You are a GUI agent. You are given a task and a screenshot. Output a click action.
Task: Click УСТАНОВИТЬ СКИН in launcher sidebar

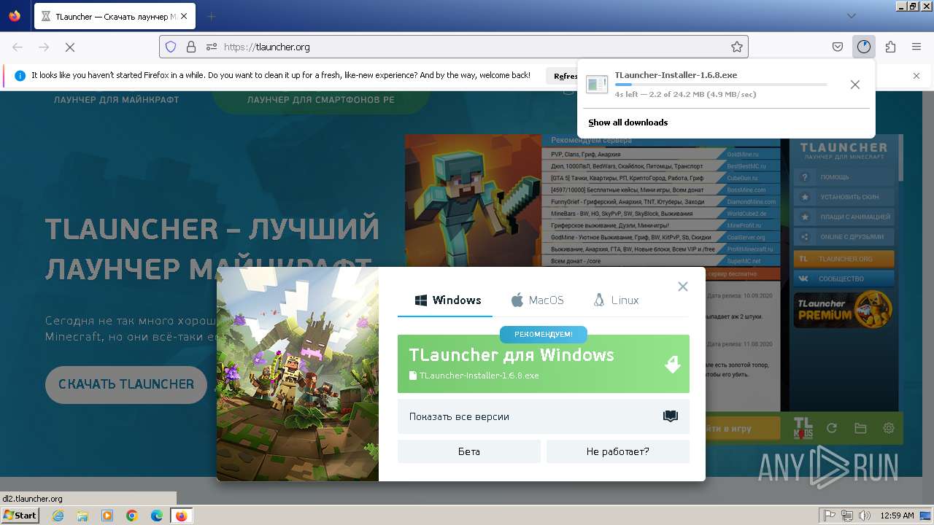click(845, 197)
